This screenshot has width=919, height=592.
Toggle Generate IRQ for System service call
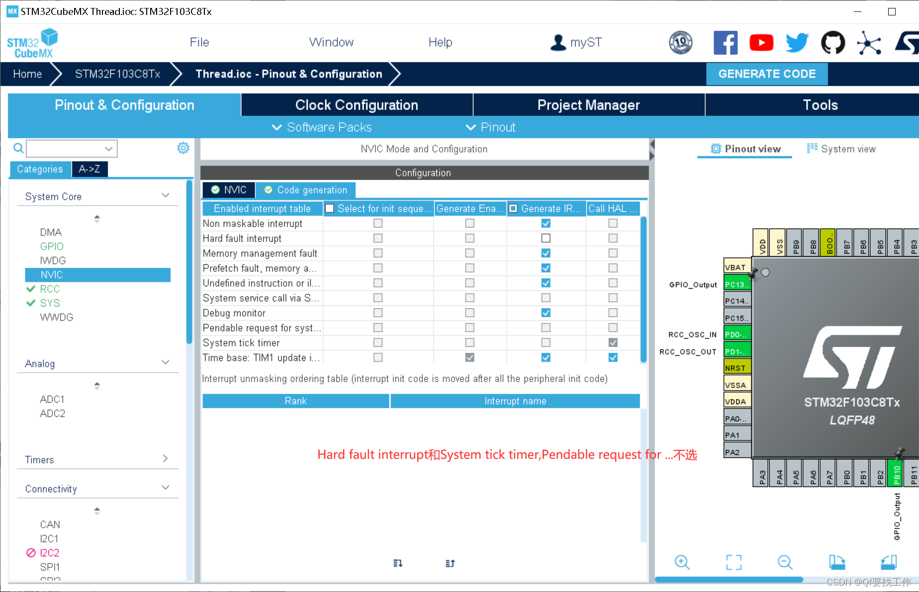coord(546,298)
